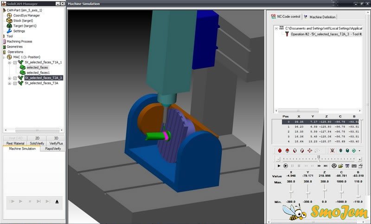Click the monitor display icon in playback toolbar
Viewport: 371px width, 224px height.
(x=347, y=166)
